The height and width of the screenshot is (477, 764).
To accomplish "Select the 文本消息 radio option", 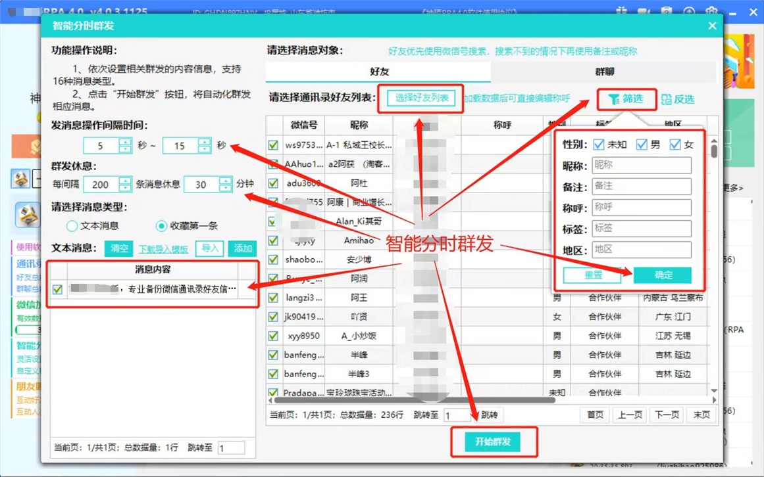I will point(72,226).
